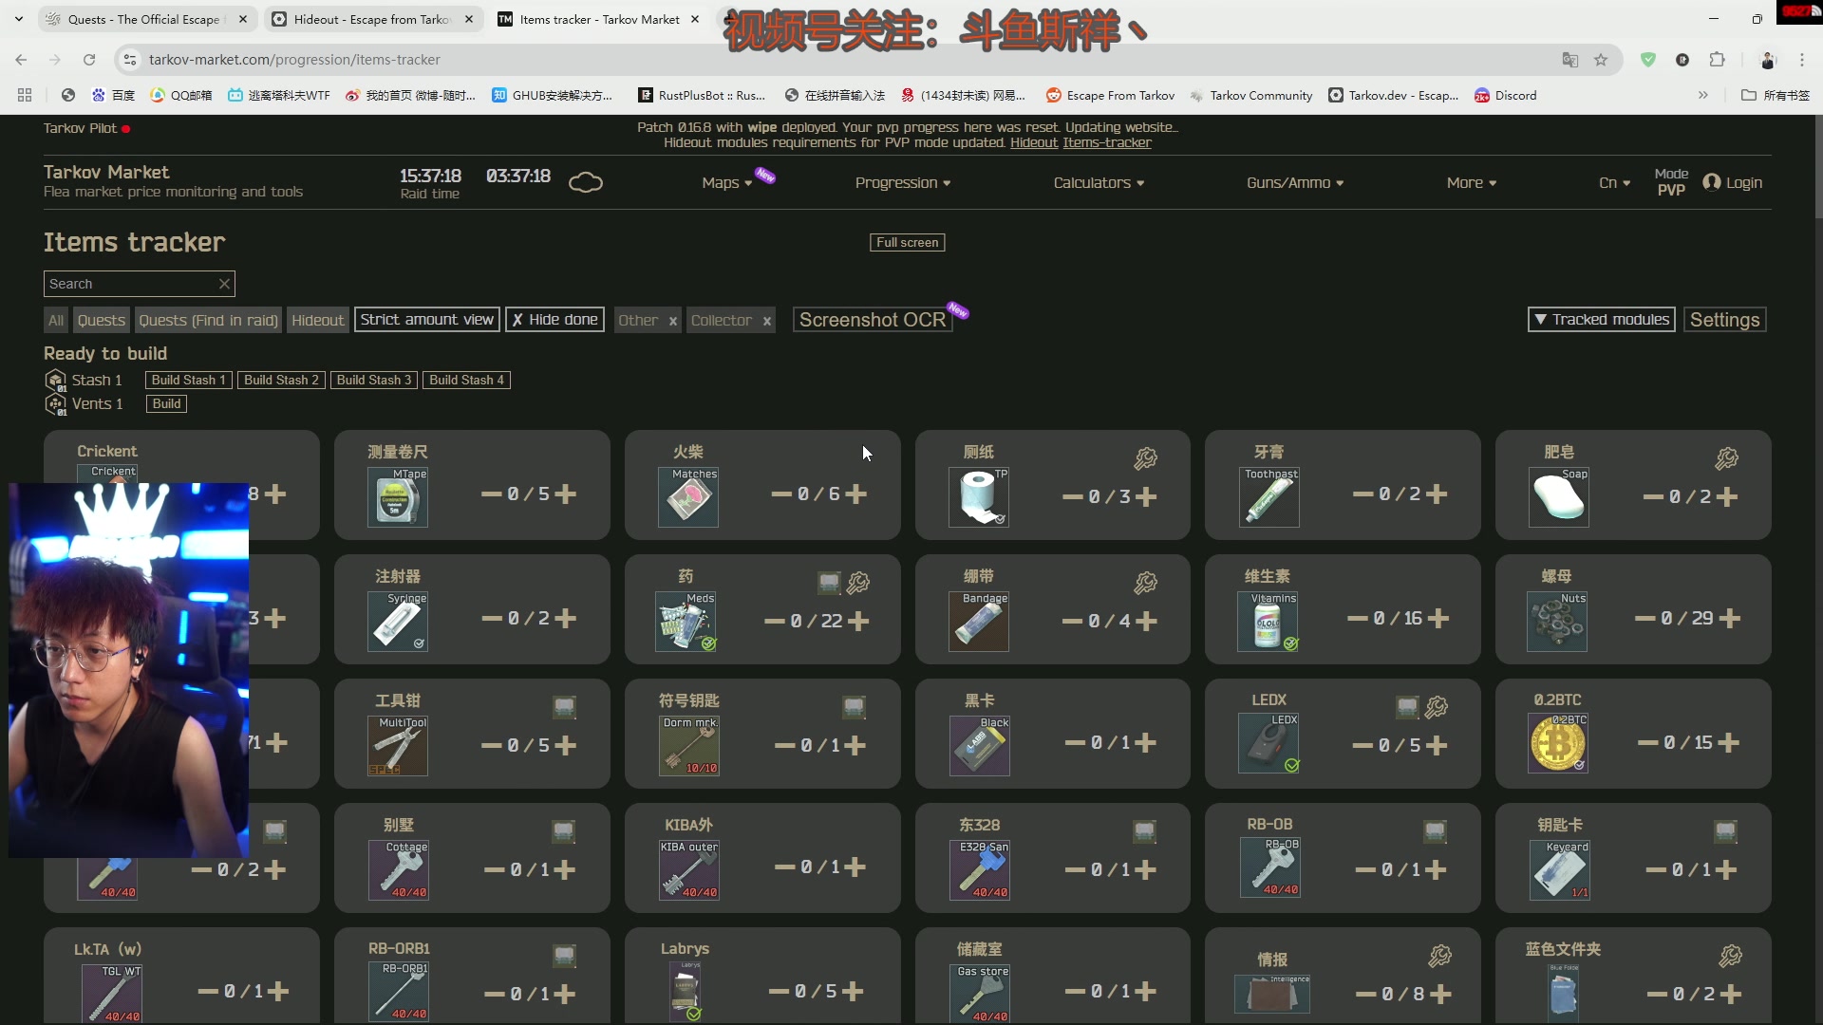The height and width of the screenshot is (1025, 1823).
Task: Follow the Items-tracker link in notice
Action: click(x=1106, y=142)
